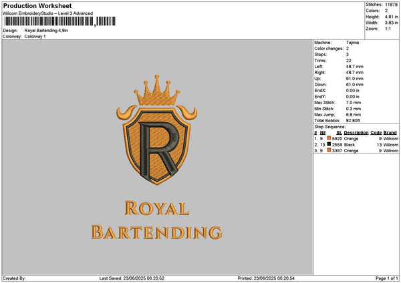The image size is (401, 283).
Task: Click the 'Brand' column header
Action: [390, 133]
